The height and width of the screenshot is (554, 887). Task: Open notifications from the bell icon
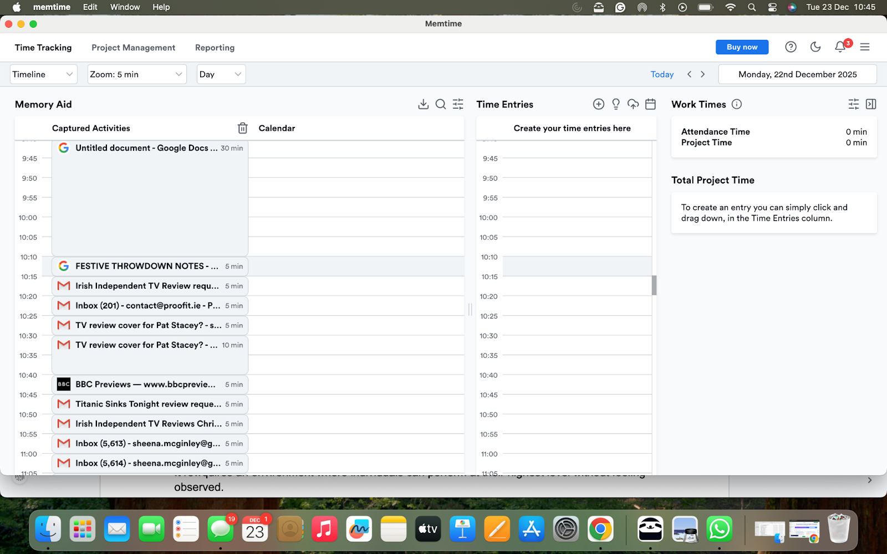coord(839,47)
